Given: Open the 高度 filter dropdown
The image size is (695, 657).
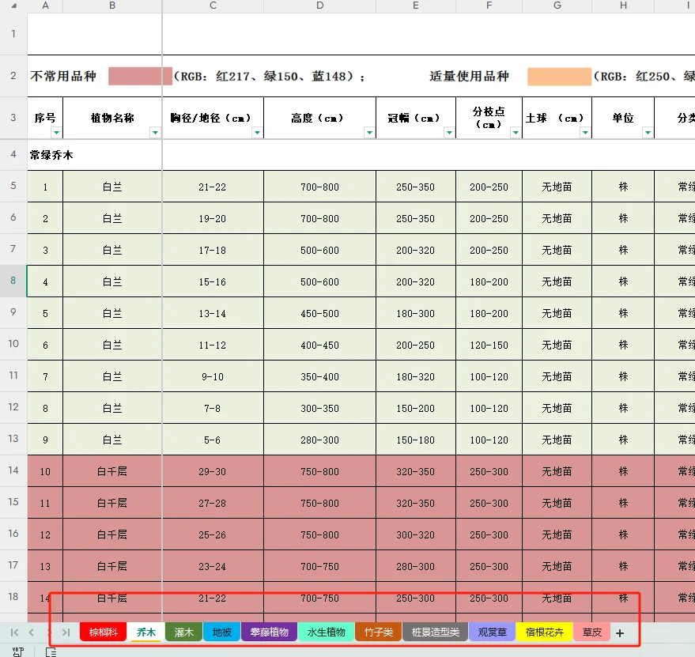Looking at the screenshot, I should tap(369, 132).
